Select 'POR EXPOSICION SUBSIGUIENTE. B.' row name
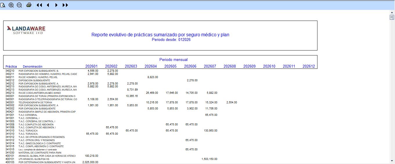395x164 pixels. (39, 71)
